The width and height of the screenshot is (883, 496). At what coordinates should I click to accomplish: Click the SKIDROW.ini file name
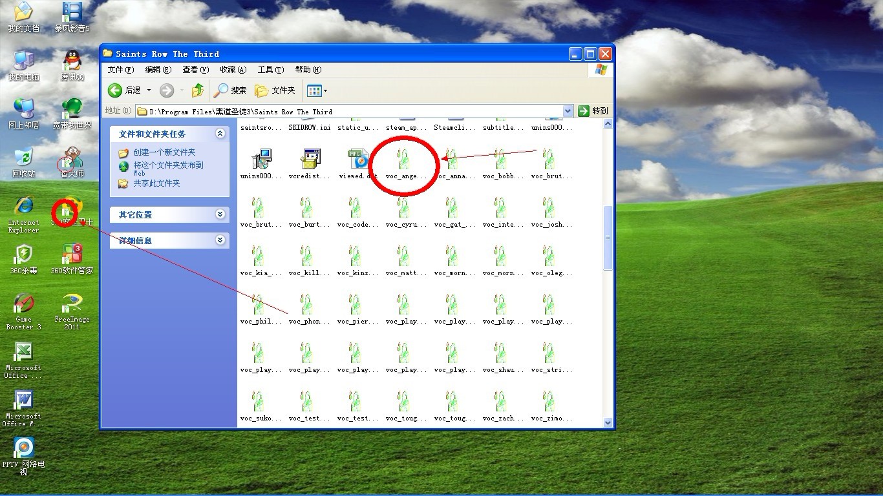[309, 128]
